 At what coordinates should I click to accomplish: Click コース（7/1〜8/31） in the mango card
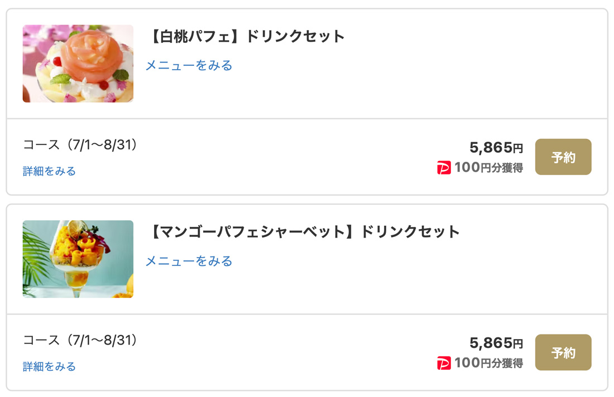(x=80, y=340)
